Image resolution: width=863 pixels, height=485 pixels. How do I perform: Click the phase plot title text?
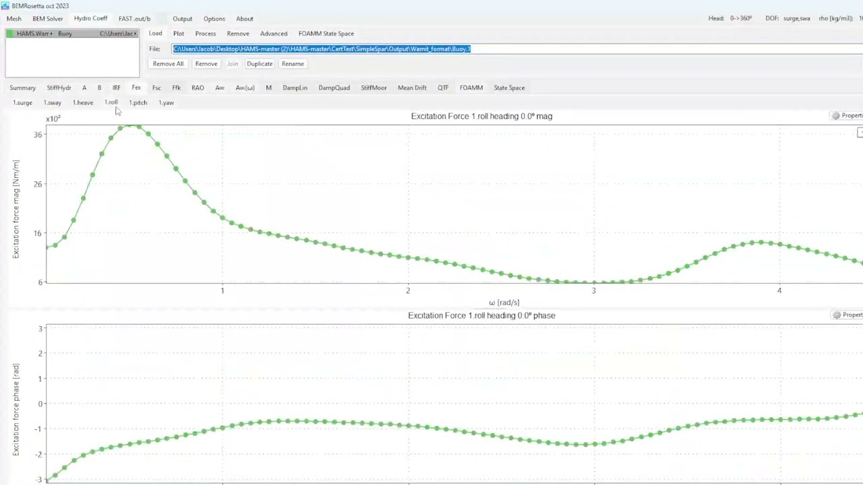click(x=481, y=316)
